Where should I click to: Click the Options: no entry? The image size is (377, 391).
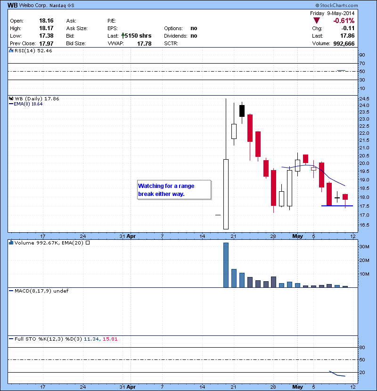click(x=180, y=28)
